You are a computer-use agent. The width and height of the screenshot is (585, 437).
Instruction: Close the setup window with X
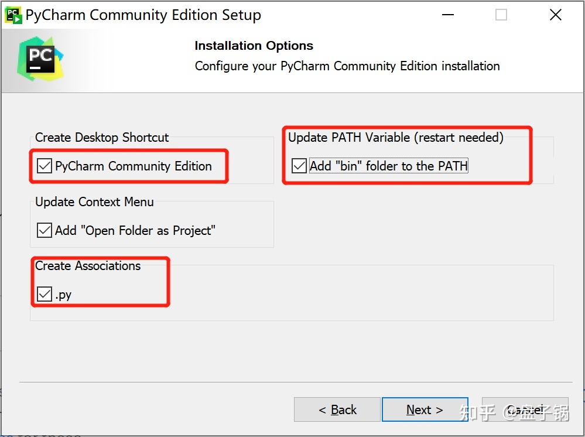click(x=556, y=15)
